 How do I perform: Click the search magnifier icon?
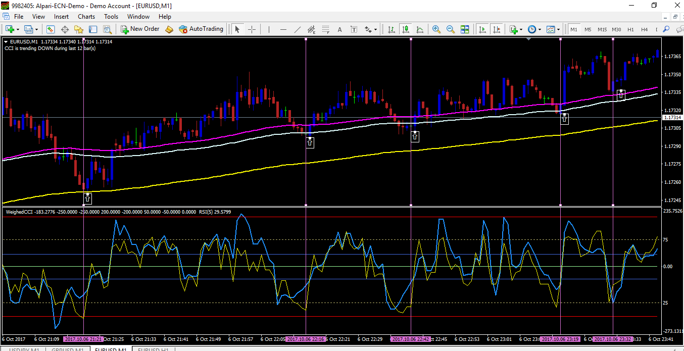pyautogui.click(x=667, y=29)
